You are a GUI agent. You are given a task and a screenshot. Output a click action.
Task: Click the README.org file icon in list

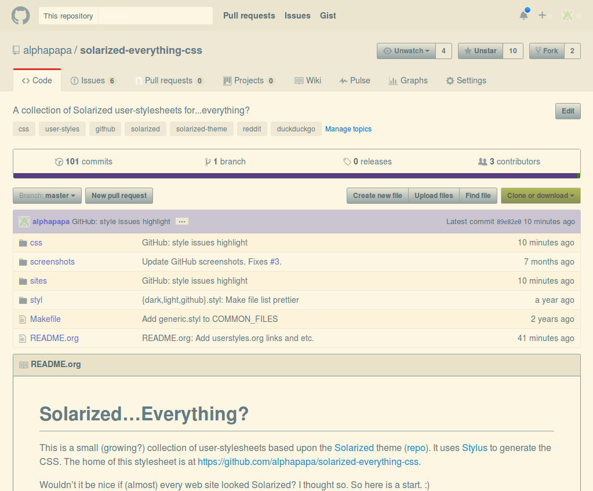coord(23,338)
